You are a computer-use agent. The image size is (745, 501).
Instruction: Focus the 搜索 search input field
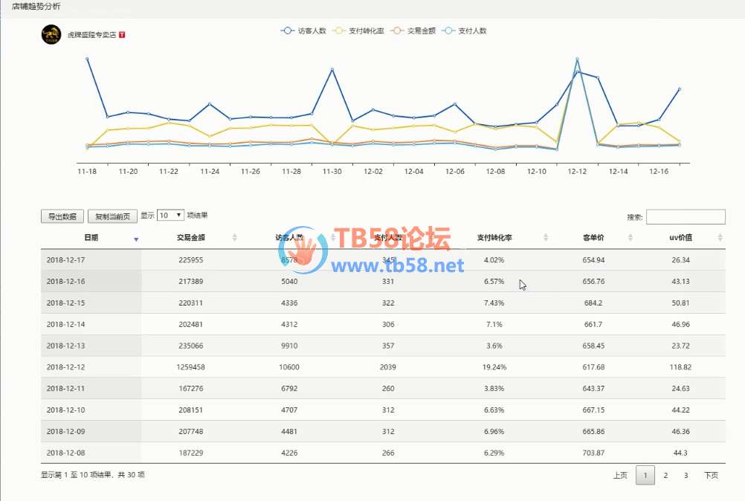(685, 216)
